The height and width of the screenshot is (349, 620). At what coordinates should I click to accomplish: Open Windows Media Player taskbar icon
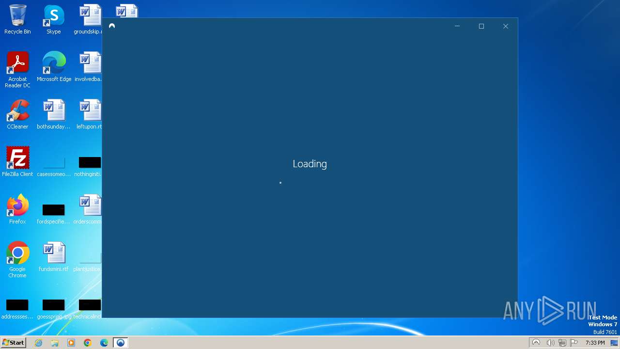pyautogui.click(x=71, y=343)
